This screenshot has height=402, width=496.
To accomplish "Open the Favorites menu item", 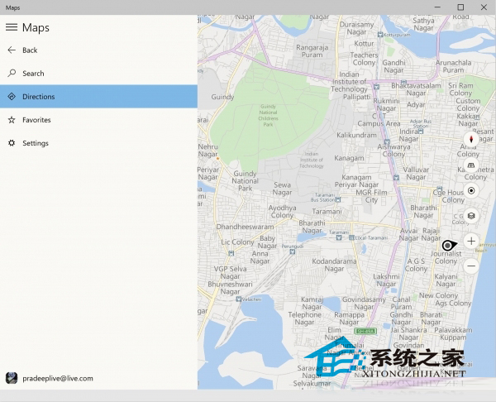I will click(x=98, y=120).
